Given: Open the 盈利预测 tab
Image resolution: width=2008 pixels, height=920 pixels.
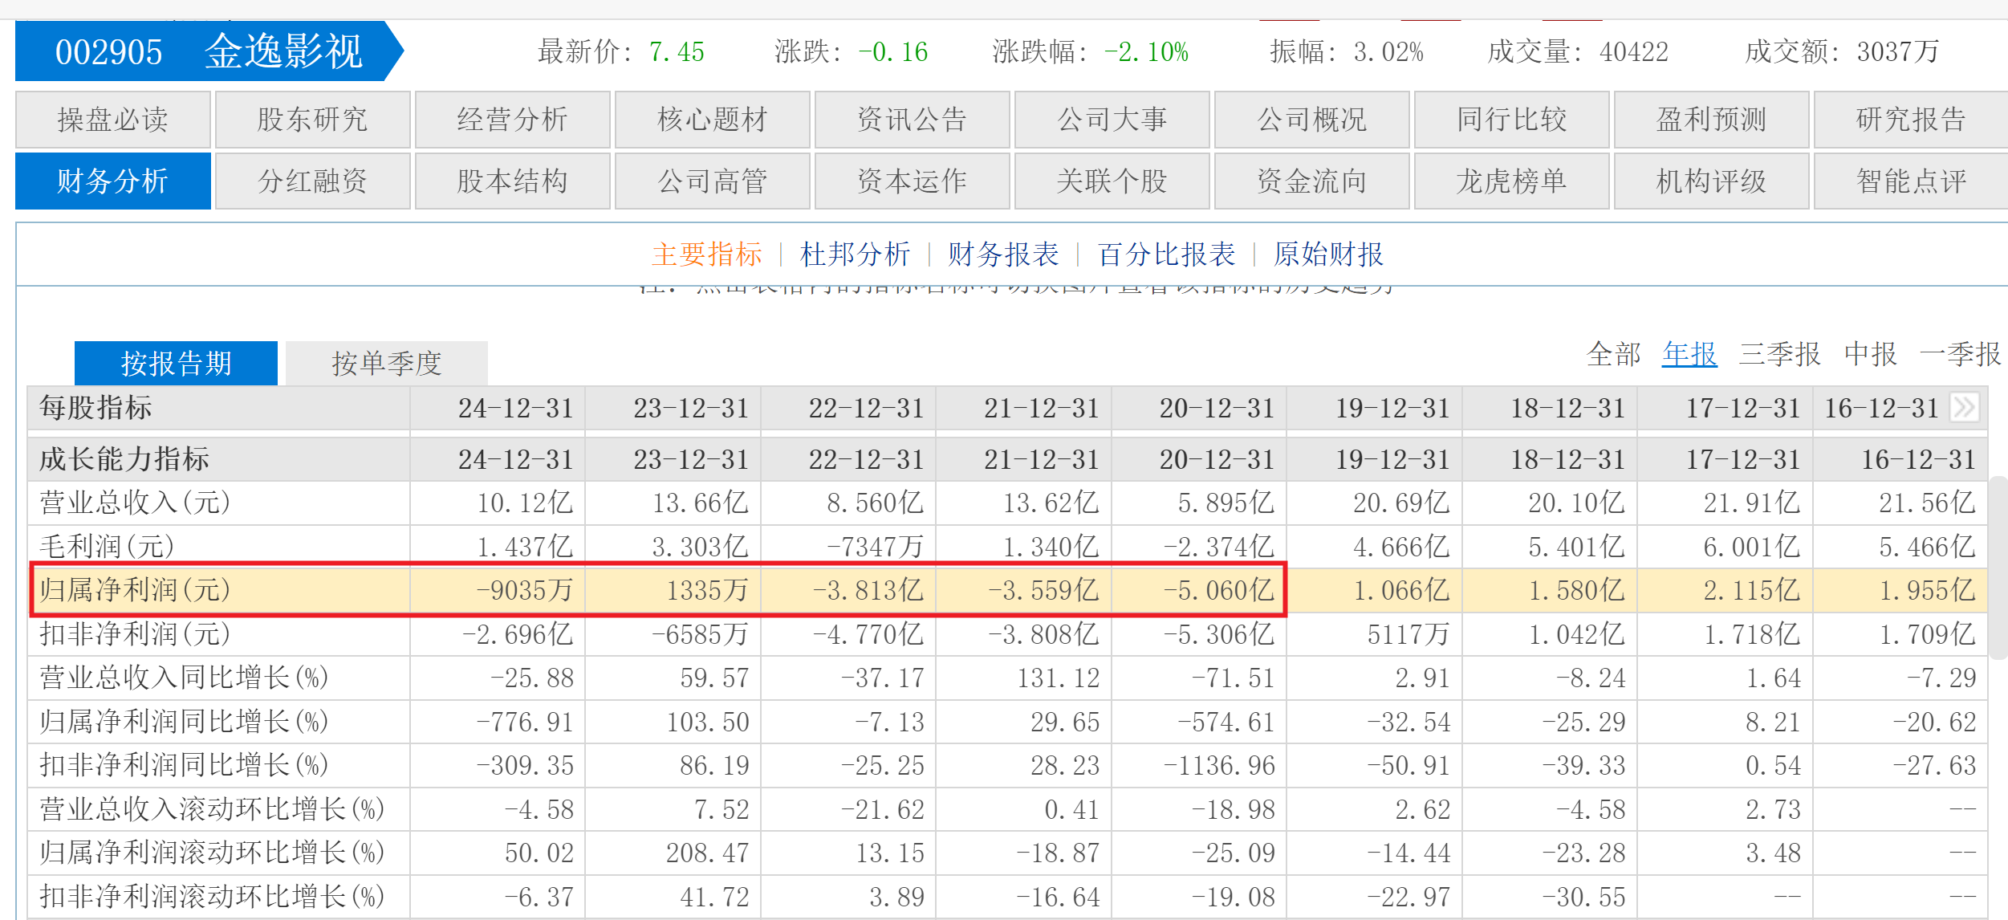Looking at the screenshot, I should pyautogui.click(x=1711, y=120).
